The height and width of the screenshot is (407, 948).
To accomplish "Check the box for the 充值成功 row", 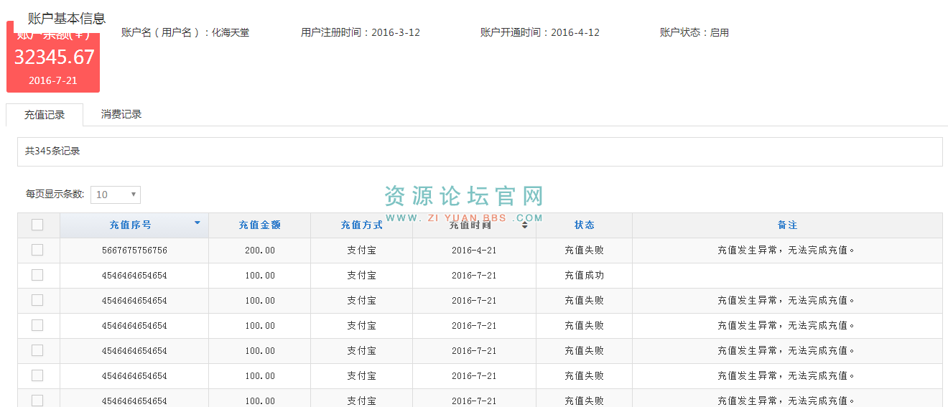I will (x=37, y=275).
